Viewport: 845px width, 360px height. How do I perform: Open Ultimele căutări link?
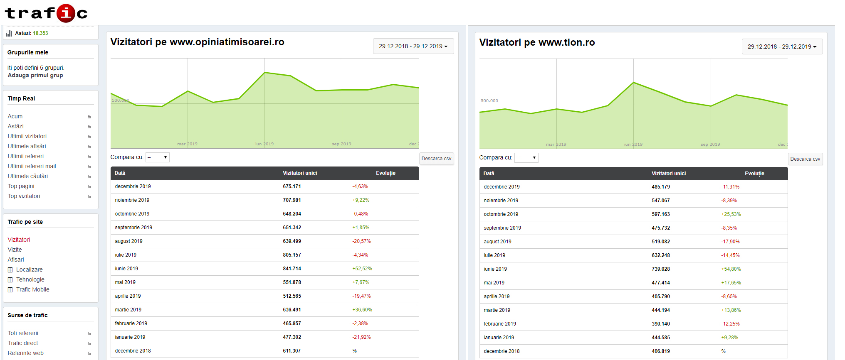coord(27,176)
